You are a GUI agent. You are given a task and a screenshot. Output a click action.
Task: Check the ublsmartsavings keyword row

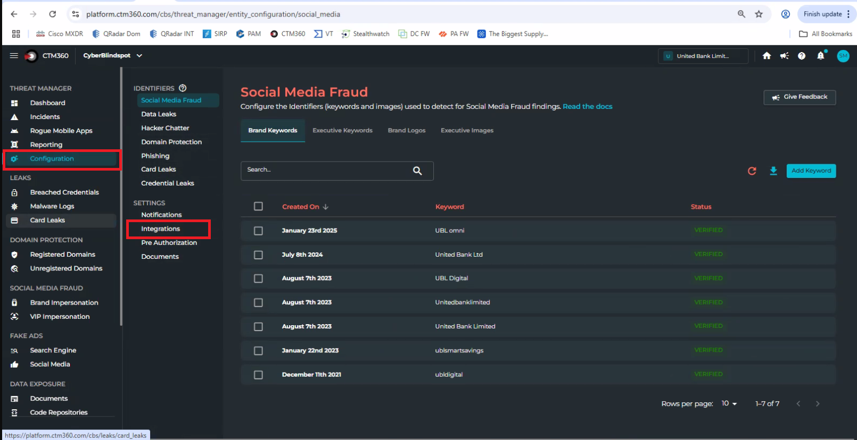[x=258, y=351]
